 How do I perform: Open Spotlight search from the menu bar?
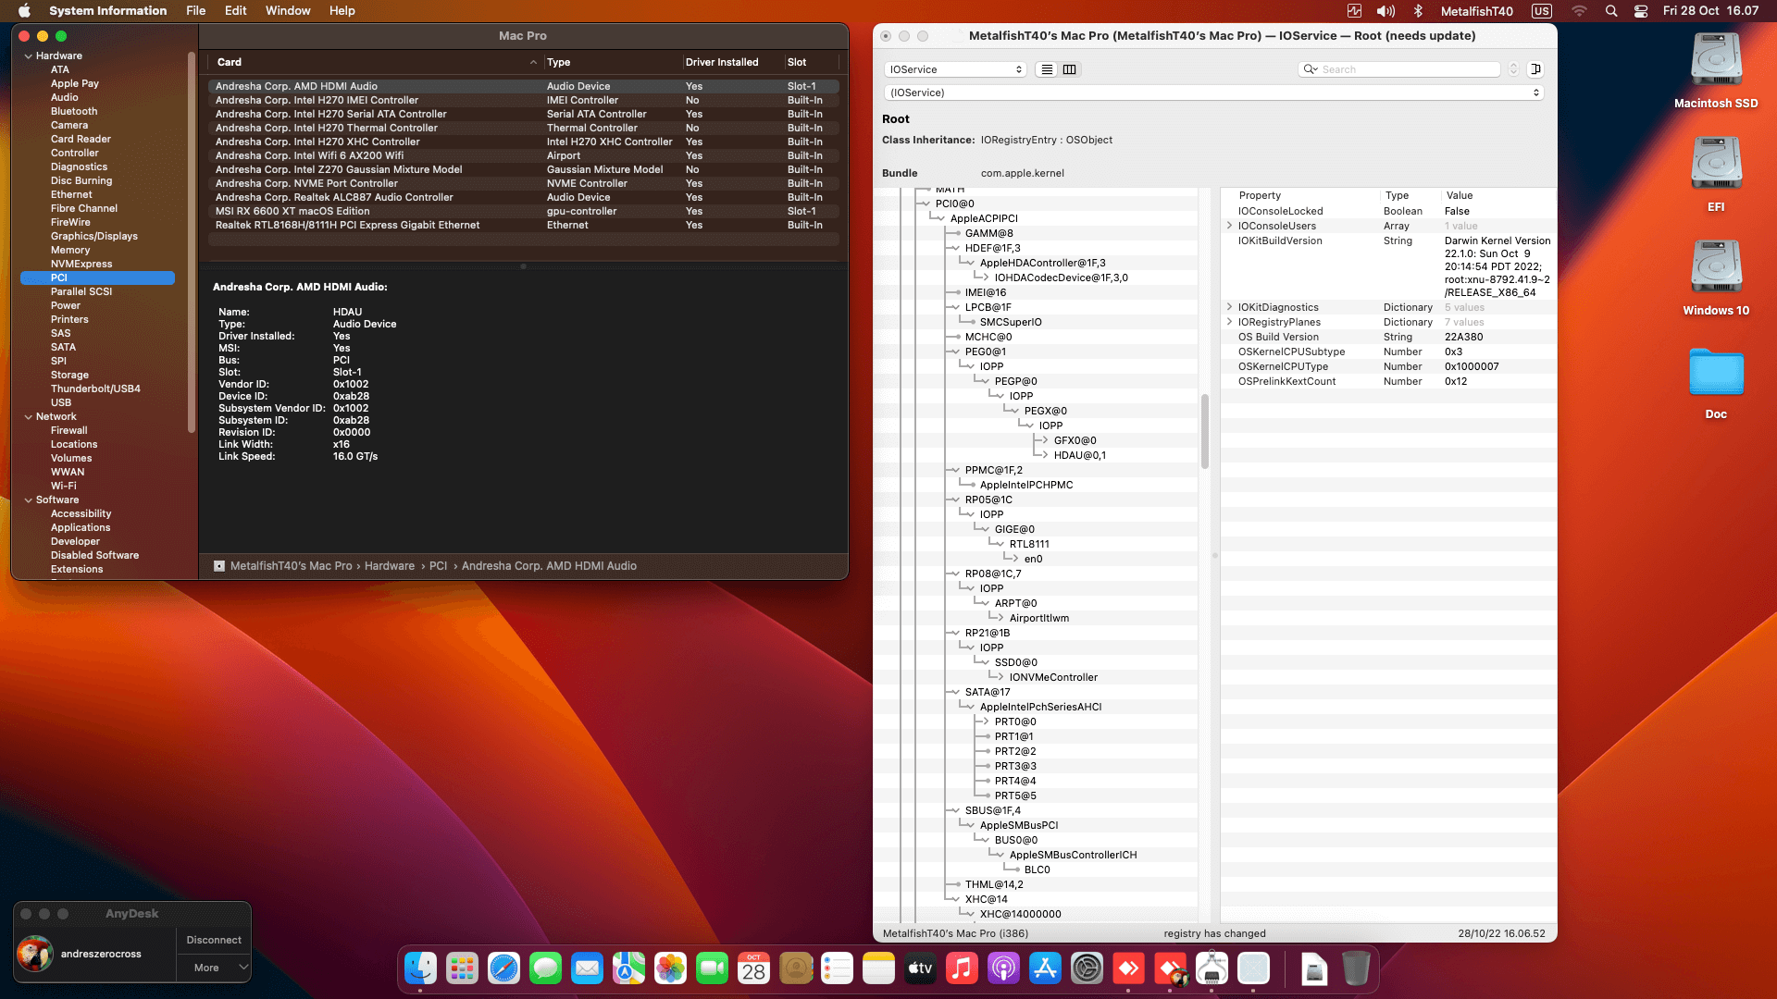tap(1611, 11)
